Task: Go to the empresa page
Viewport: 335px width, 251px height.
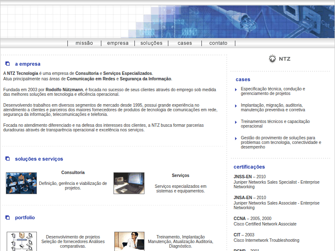Action: (118, 43)
